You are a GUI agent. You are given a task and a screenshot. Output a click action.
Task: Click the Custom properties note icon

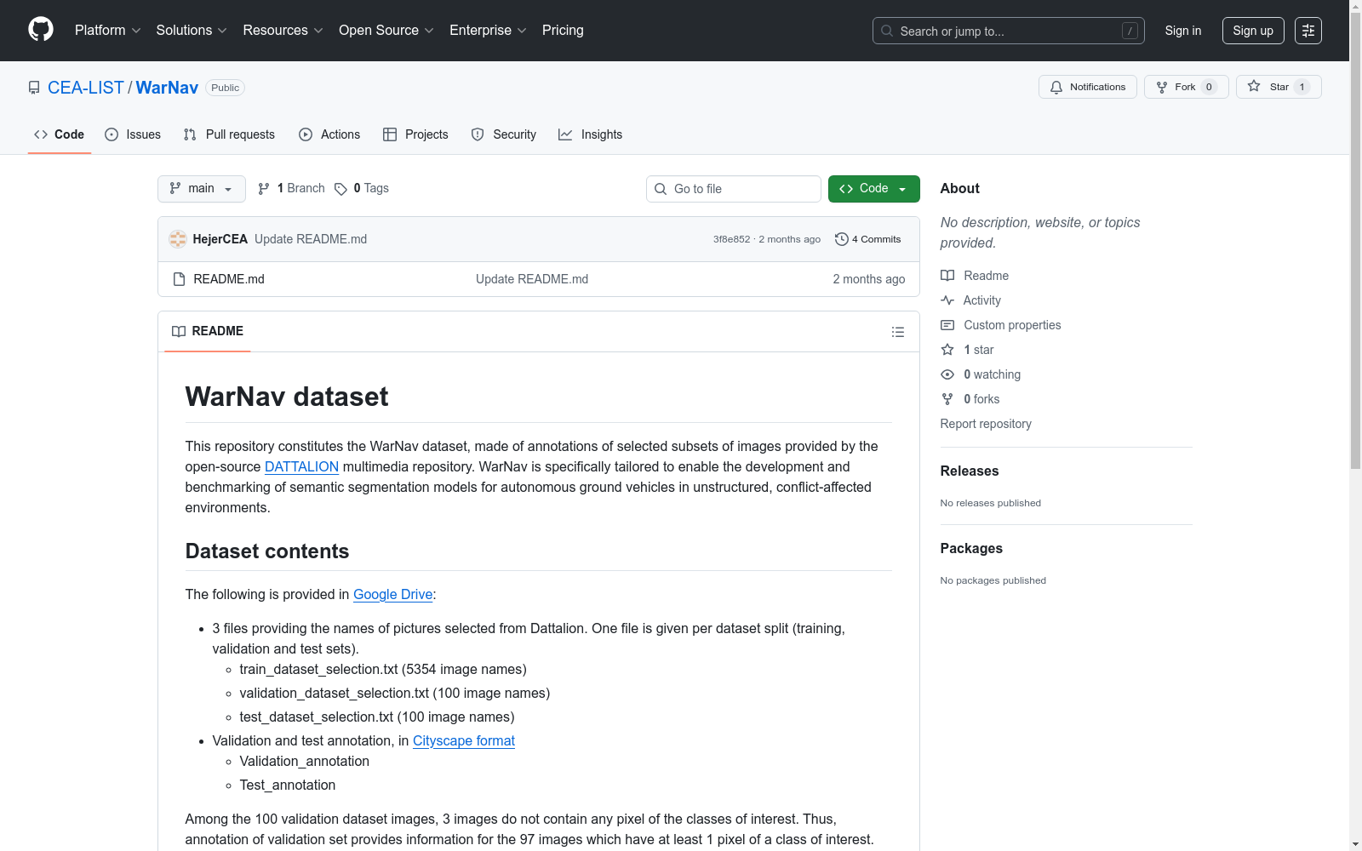click(x=947, y=325)
